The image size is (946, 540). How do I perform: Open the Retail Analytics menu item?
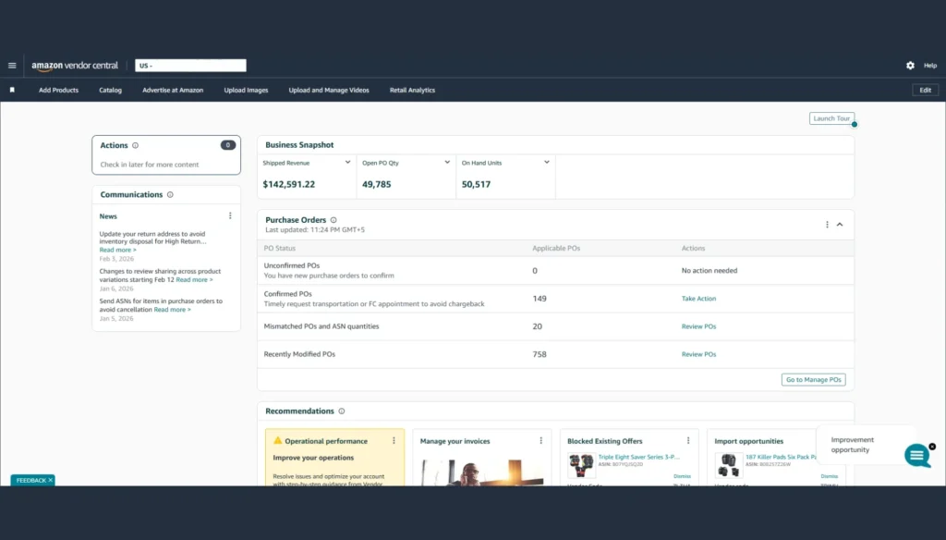(x=412, y=91)
